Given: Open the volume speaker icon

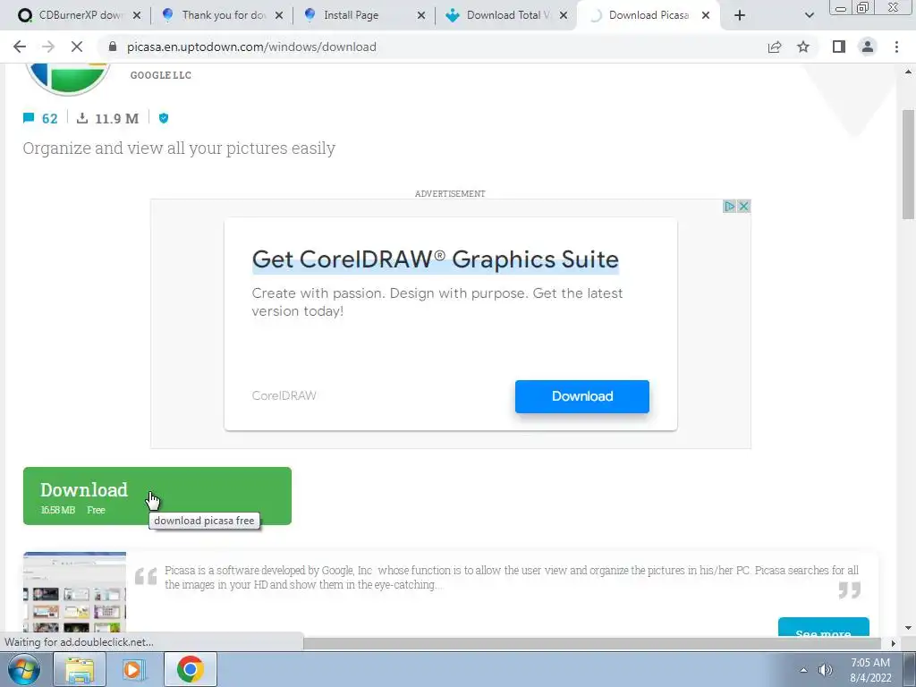Looking at the screenshot, I should click(826, 670).
